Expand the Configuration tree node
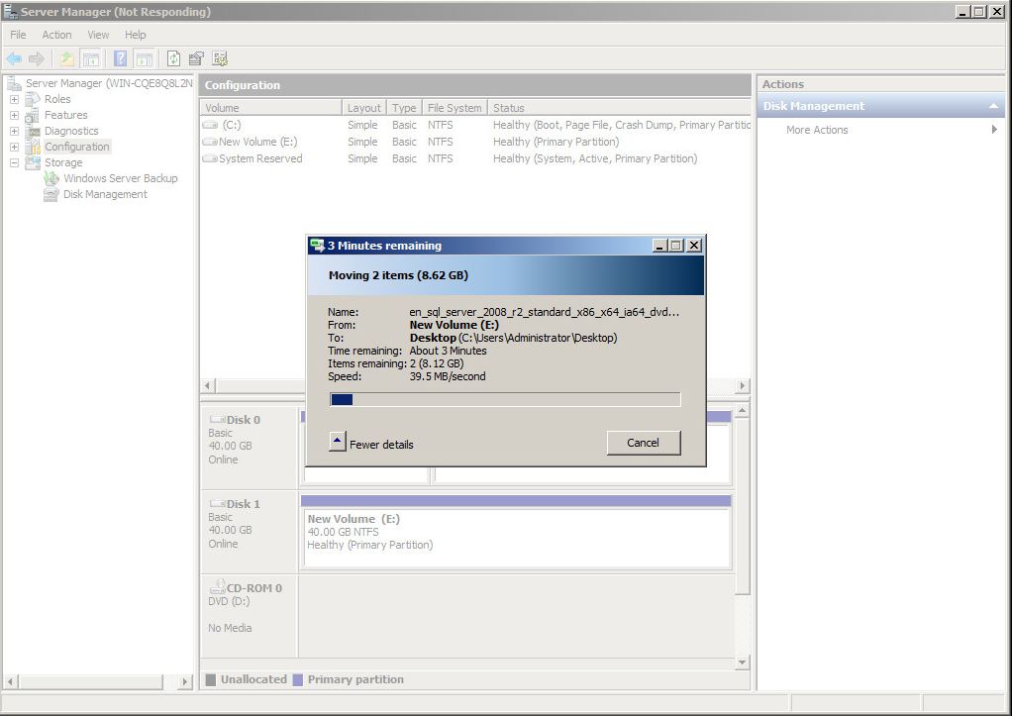 (x=14, y=147)
